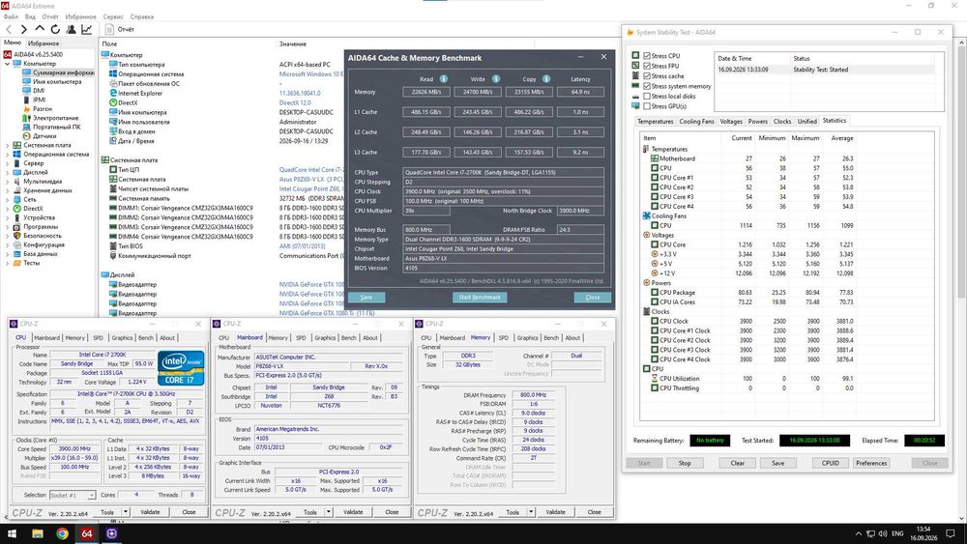Enable the Stress local disks checkbox

coord(647,96)
